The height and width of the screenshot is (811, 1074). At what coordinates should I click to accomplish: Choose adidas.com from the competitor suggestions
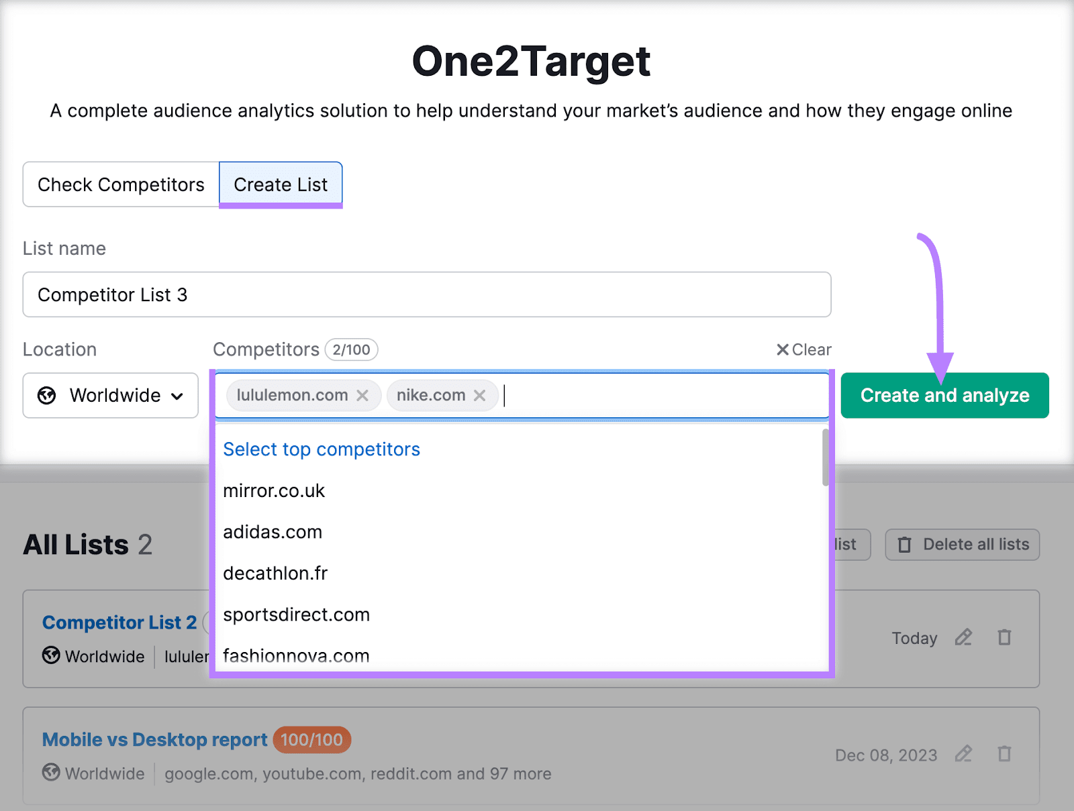pos(273,532)
